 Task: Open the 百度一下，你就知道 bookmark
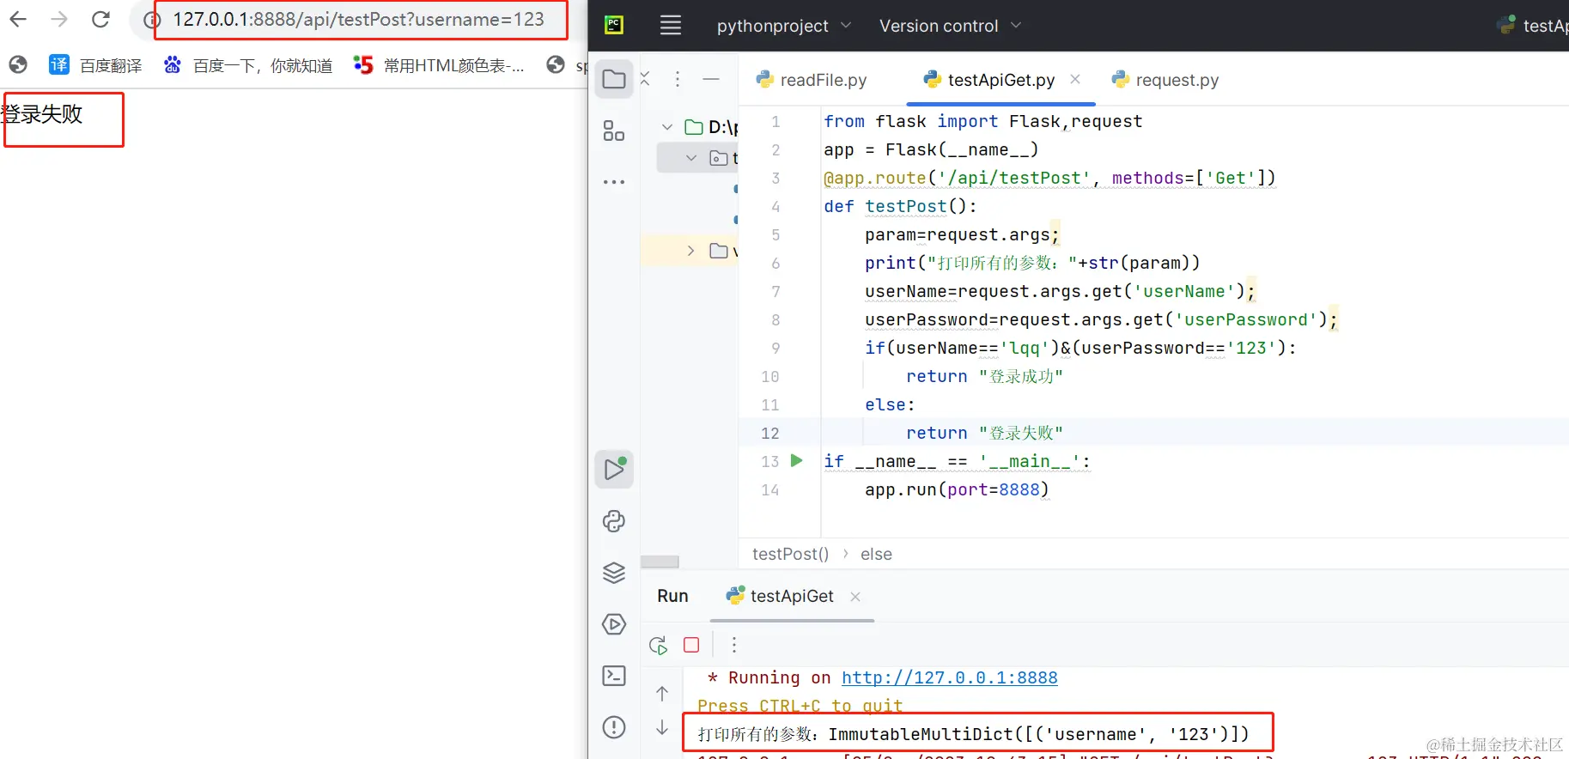point(247,65)
